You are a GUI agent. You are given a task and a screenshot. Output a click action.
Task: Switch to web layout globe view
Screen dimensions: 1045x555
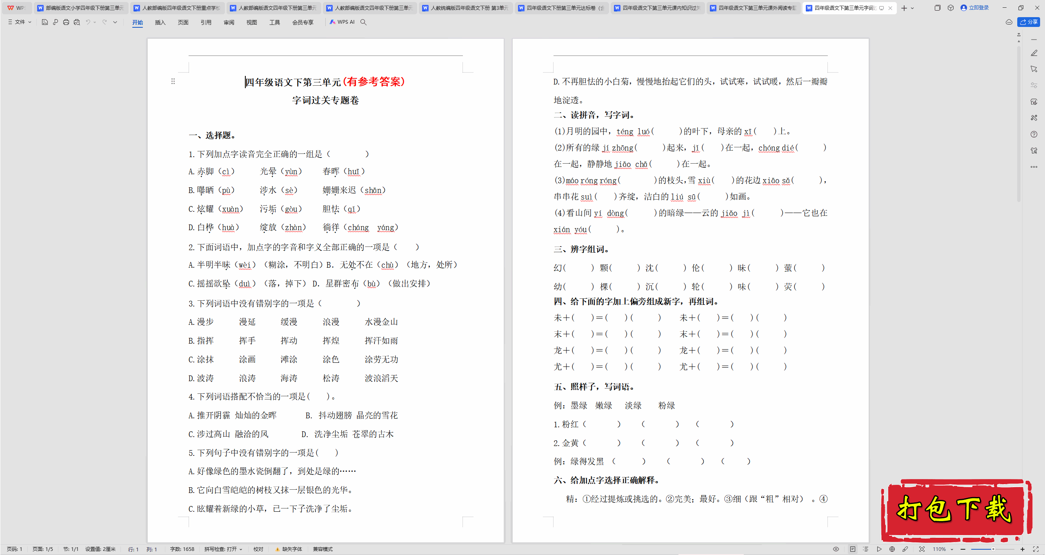[x=892, y=549]
